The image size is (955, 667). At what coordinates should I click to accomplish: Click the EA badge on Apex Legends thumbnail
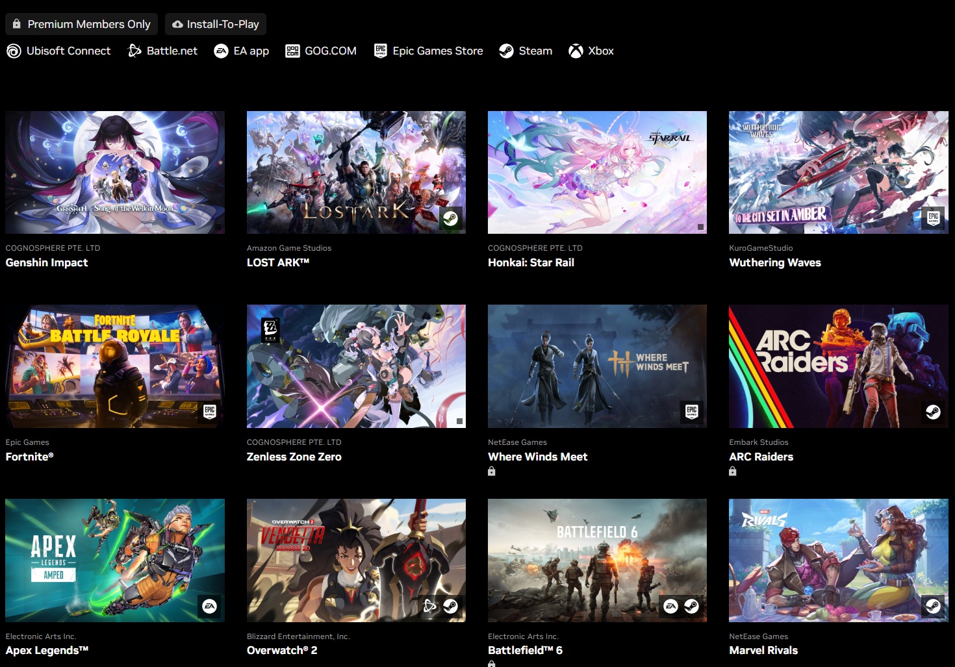209,606
